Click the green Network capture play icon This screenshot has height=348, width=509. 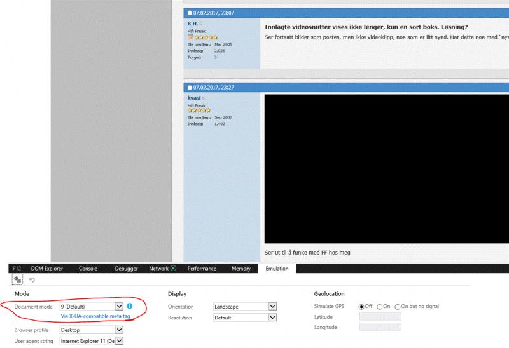173,268
